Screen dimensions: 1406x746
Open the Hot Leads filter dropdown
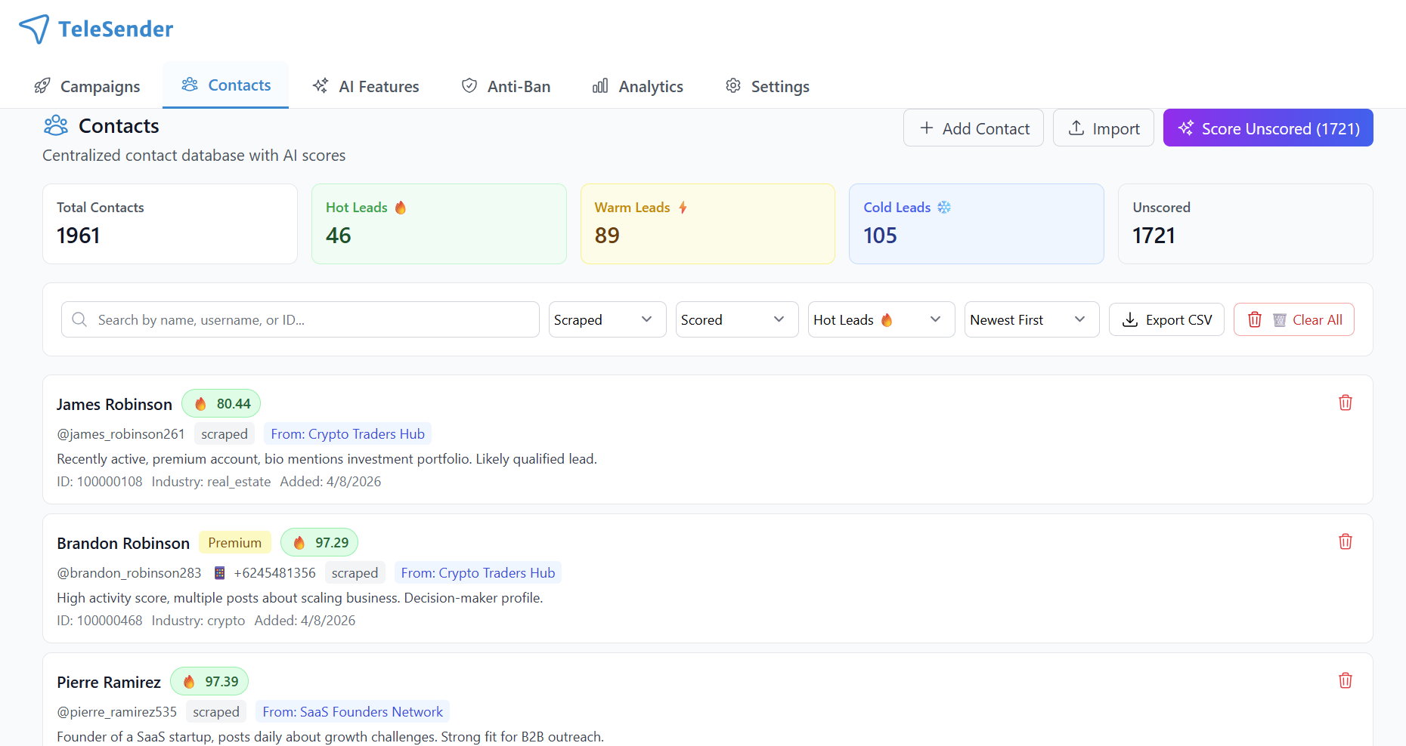pos(881,319)
